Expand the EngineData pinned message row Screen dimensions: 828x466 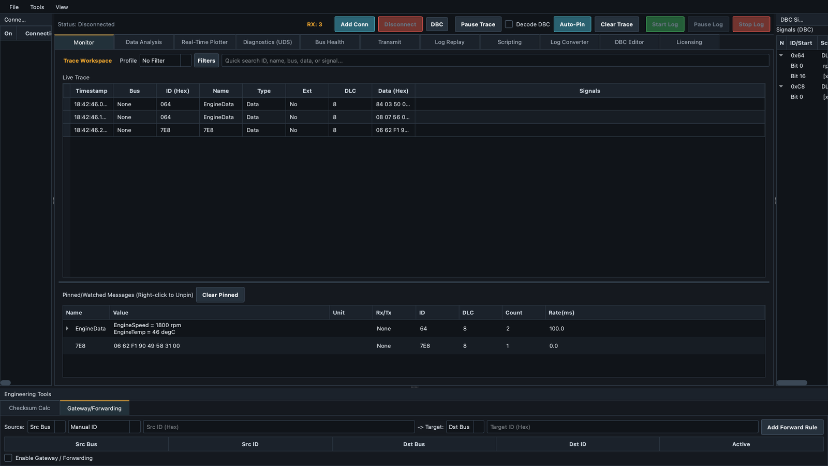click(67, 329)
